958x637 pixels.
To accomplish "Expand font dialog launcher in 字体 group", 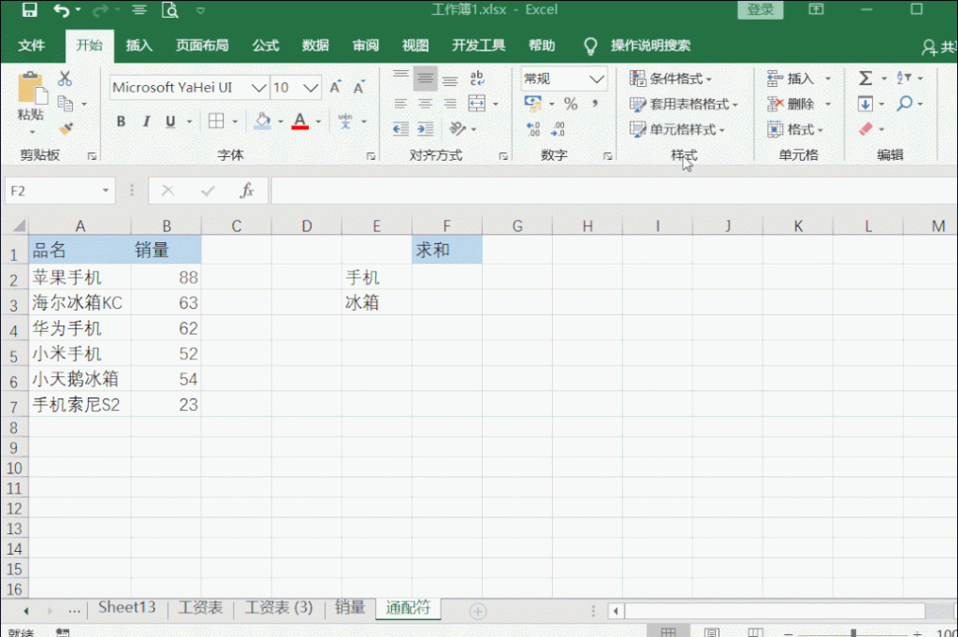I will pyautogui.click(x=370, y=156).
